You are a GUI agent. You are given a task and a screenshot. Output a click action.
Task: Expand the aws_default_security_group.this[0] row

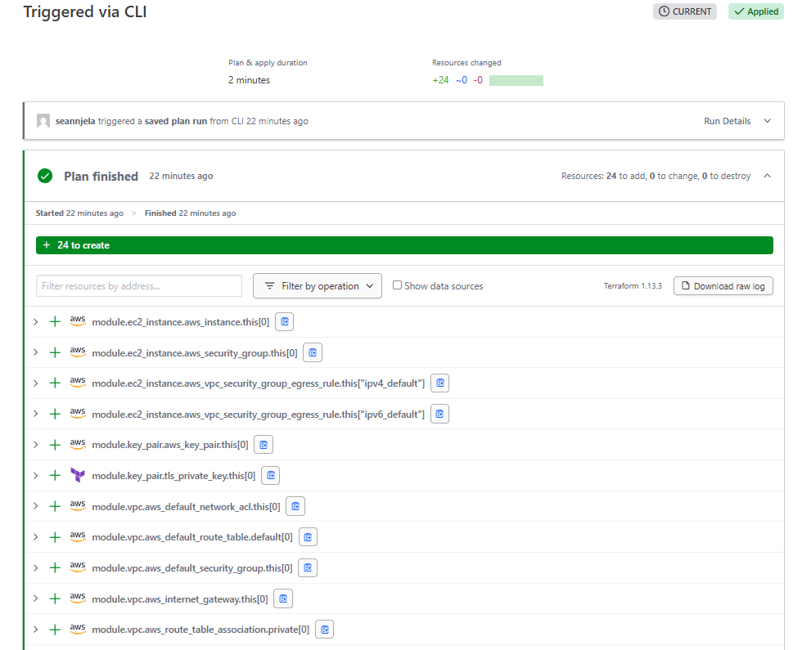[x=35, y=567]
